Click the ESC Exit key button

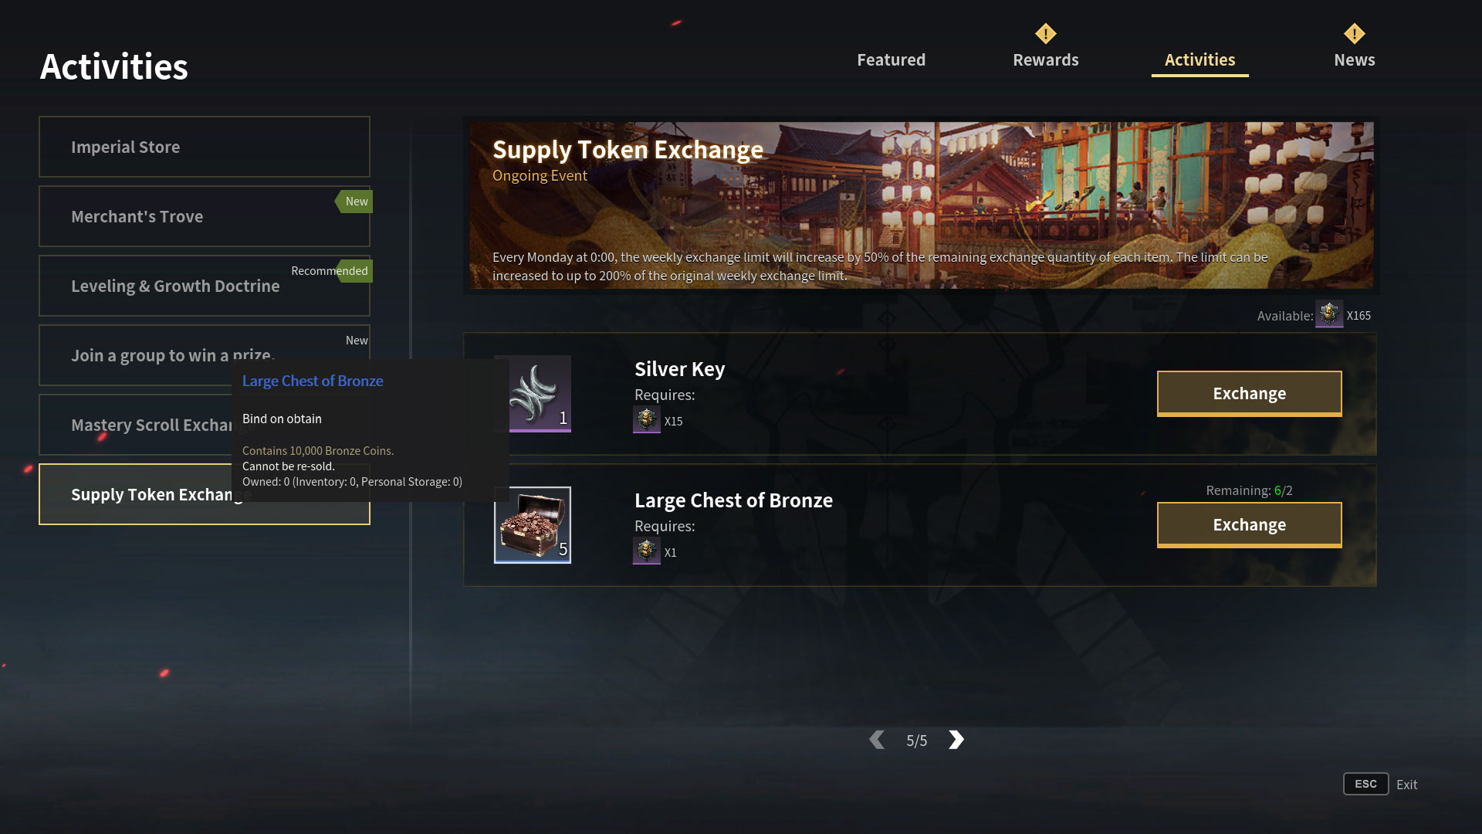[x=1365, y=784]
